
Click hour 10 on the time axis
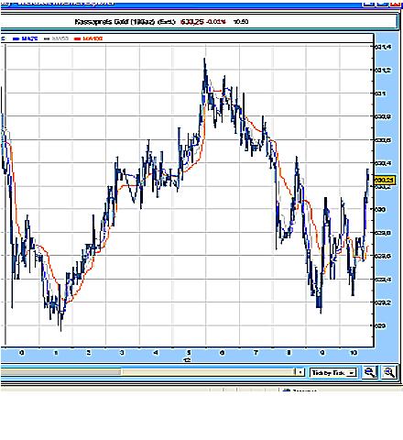pos(354,353)
